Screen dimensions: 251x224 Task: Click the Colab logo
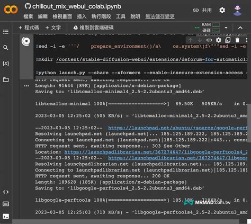coord(11,10)
